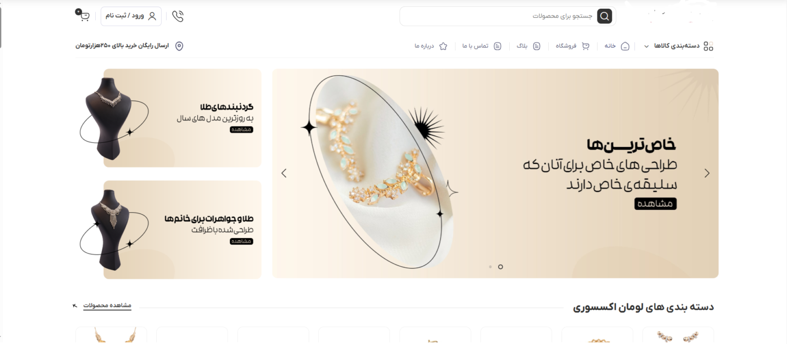Click the user profile icon
787x344 pixels.
[152, 16]
